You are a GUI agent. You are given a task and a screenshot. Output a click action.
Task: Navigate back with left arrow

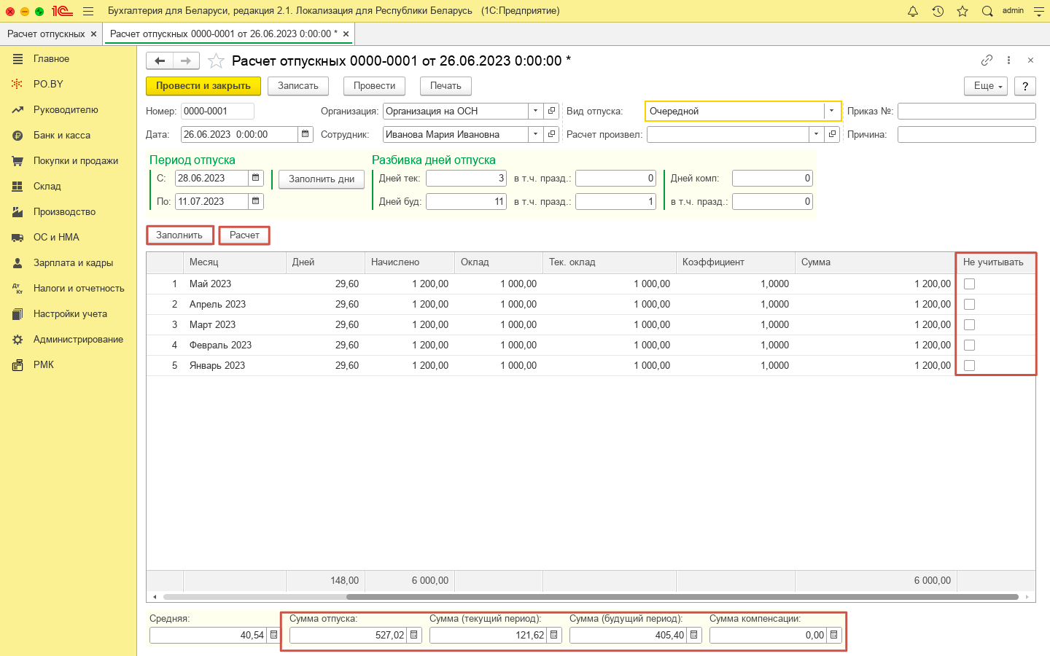[160, 61]
